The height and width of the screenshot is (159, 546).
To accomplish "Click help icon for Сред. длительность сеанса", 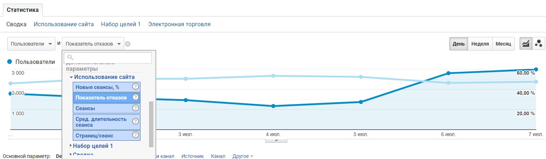I will pos(135,122).
